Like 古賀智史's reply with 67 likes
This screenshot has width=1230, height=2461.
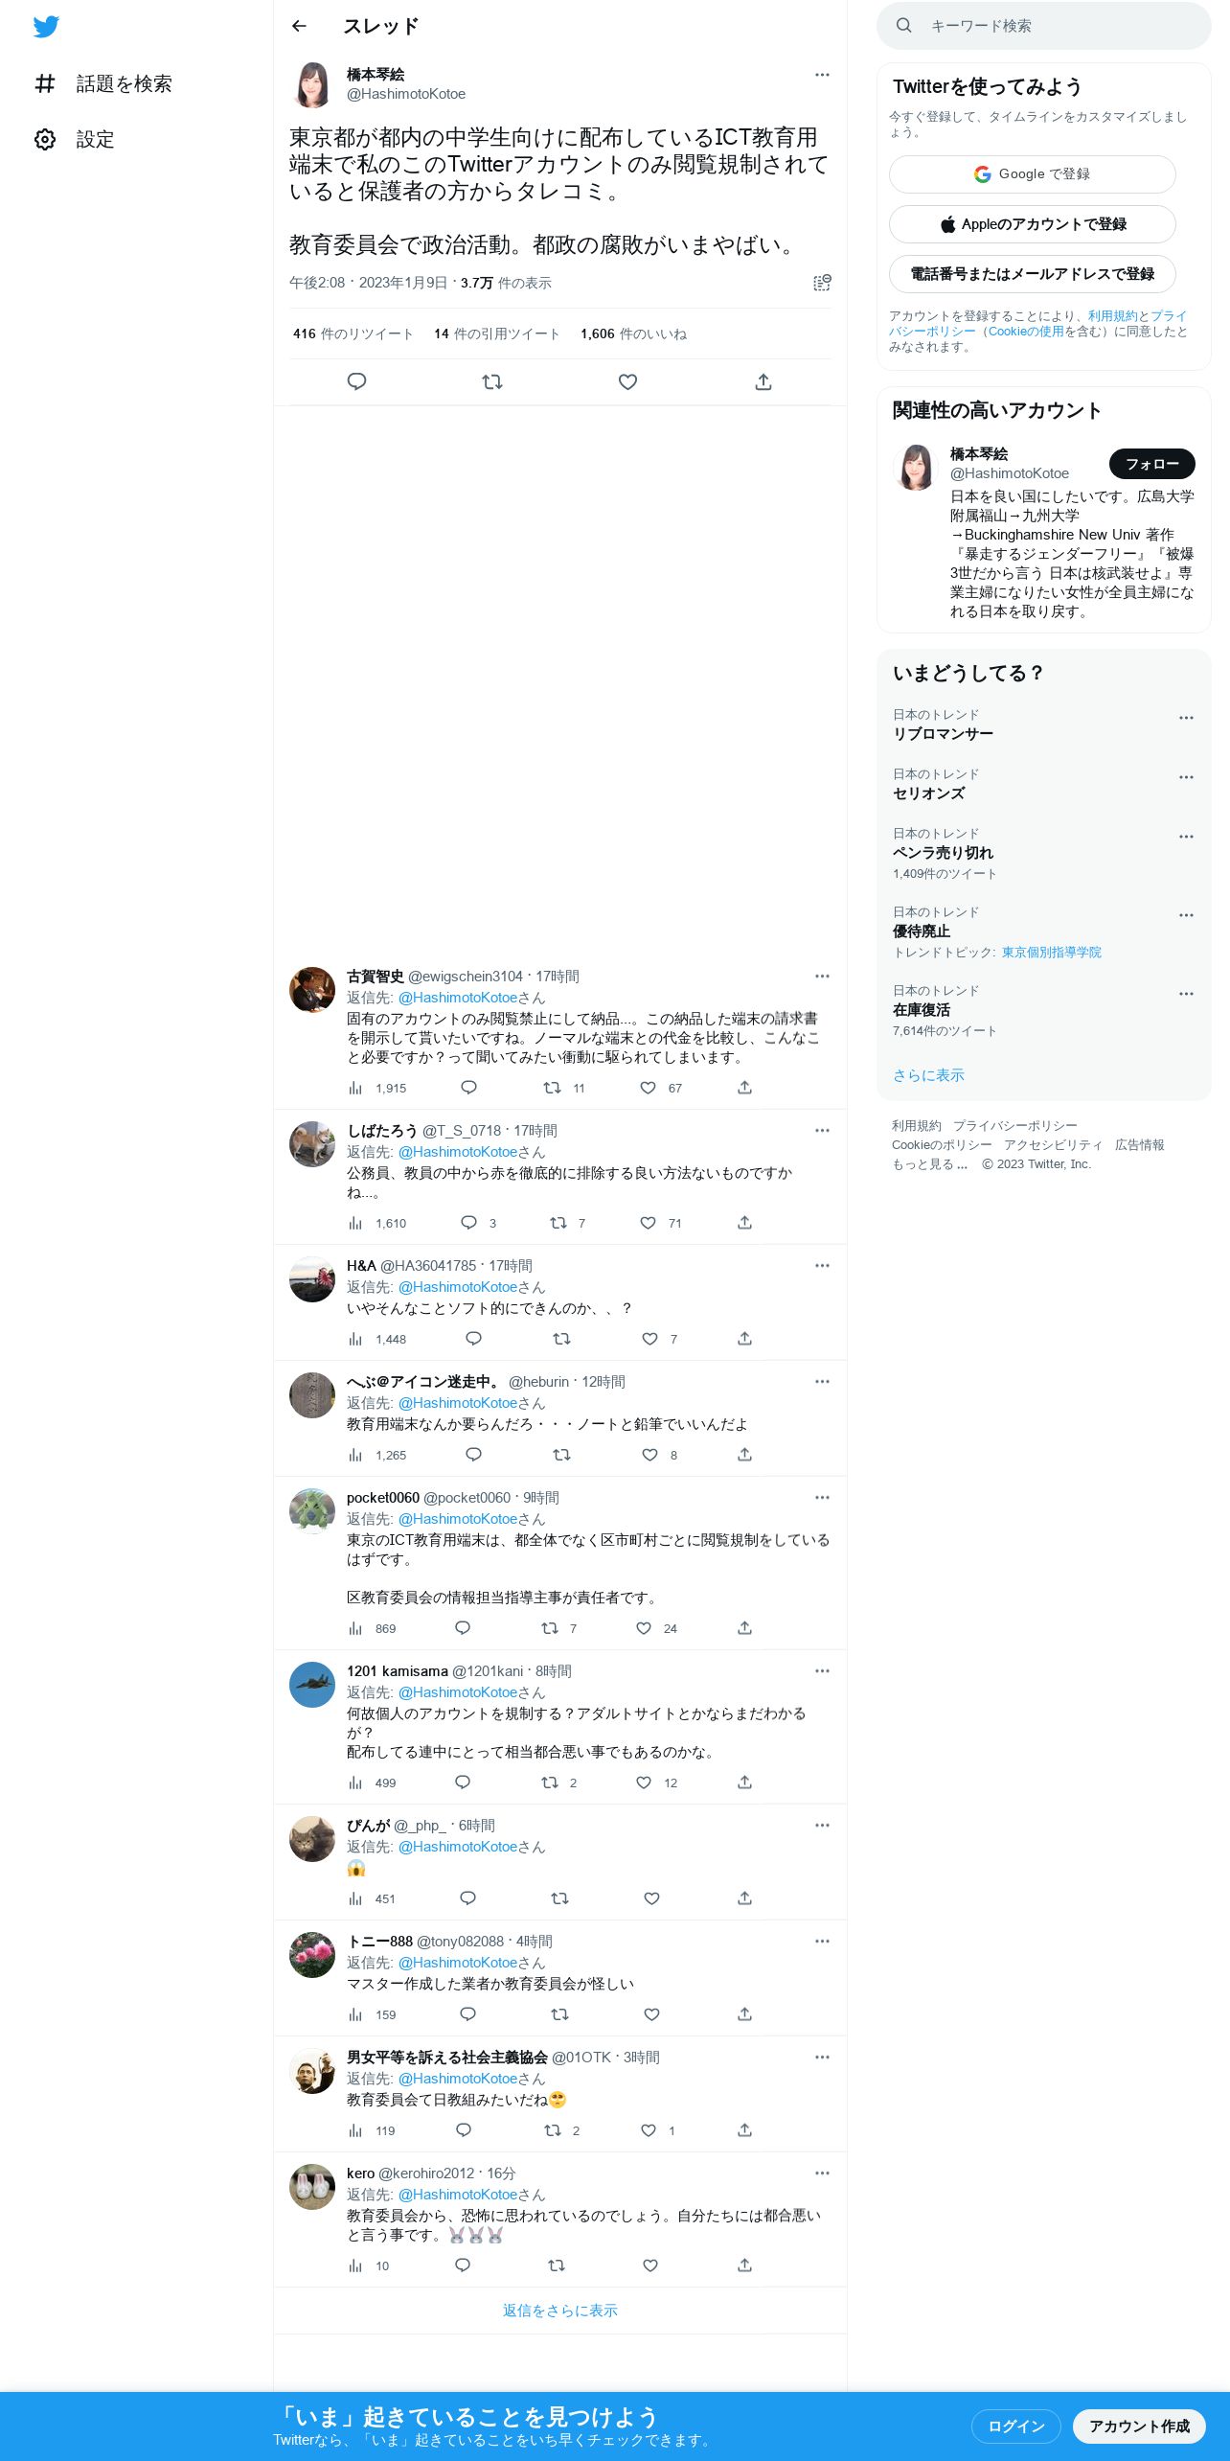pyautogui.click(x=649, y=1088)
